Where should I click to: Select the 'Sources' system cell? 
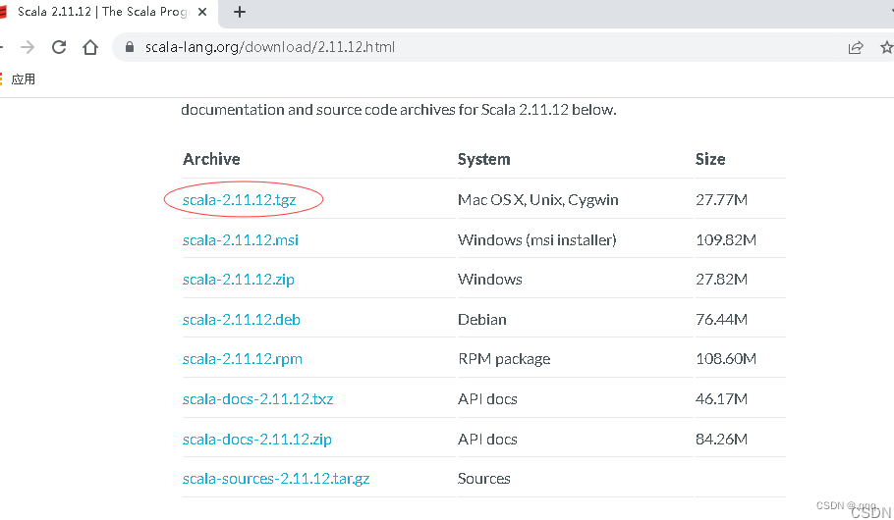coord(484,479)
